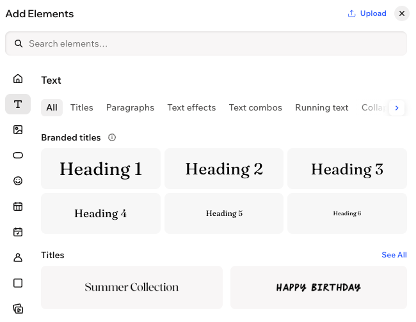The image size is (416, 322).
Task: Select the All tab
Action: (52, 107)
